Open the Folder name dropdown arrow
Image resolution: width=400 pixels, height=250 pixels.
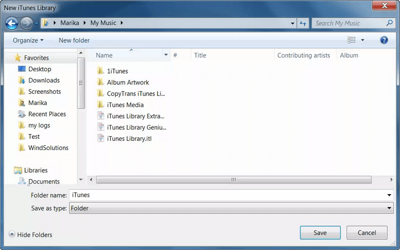pyautogui.click(x=389, y=195)
